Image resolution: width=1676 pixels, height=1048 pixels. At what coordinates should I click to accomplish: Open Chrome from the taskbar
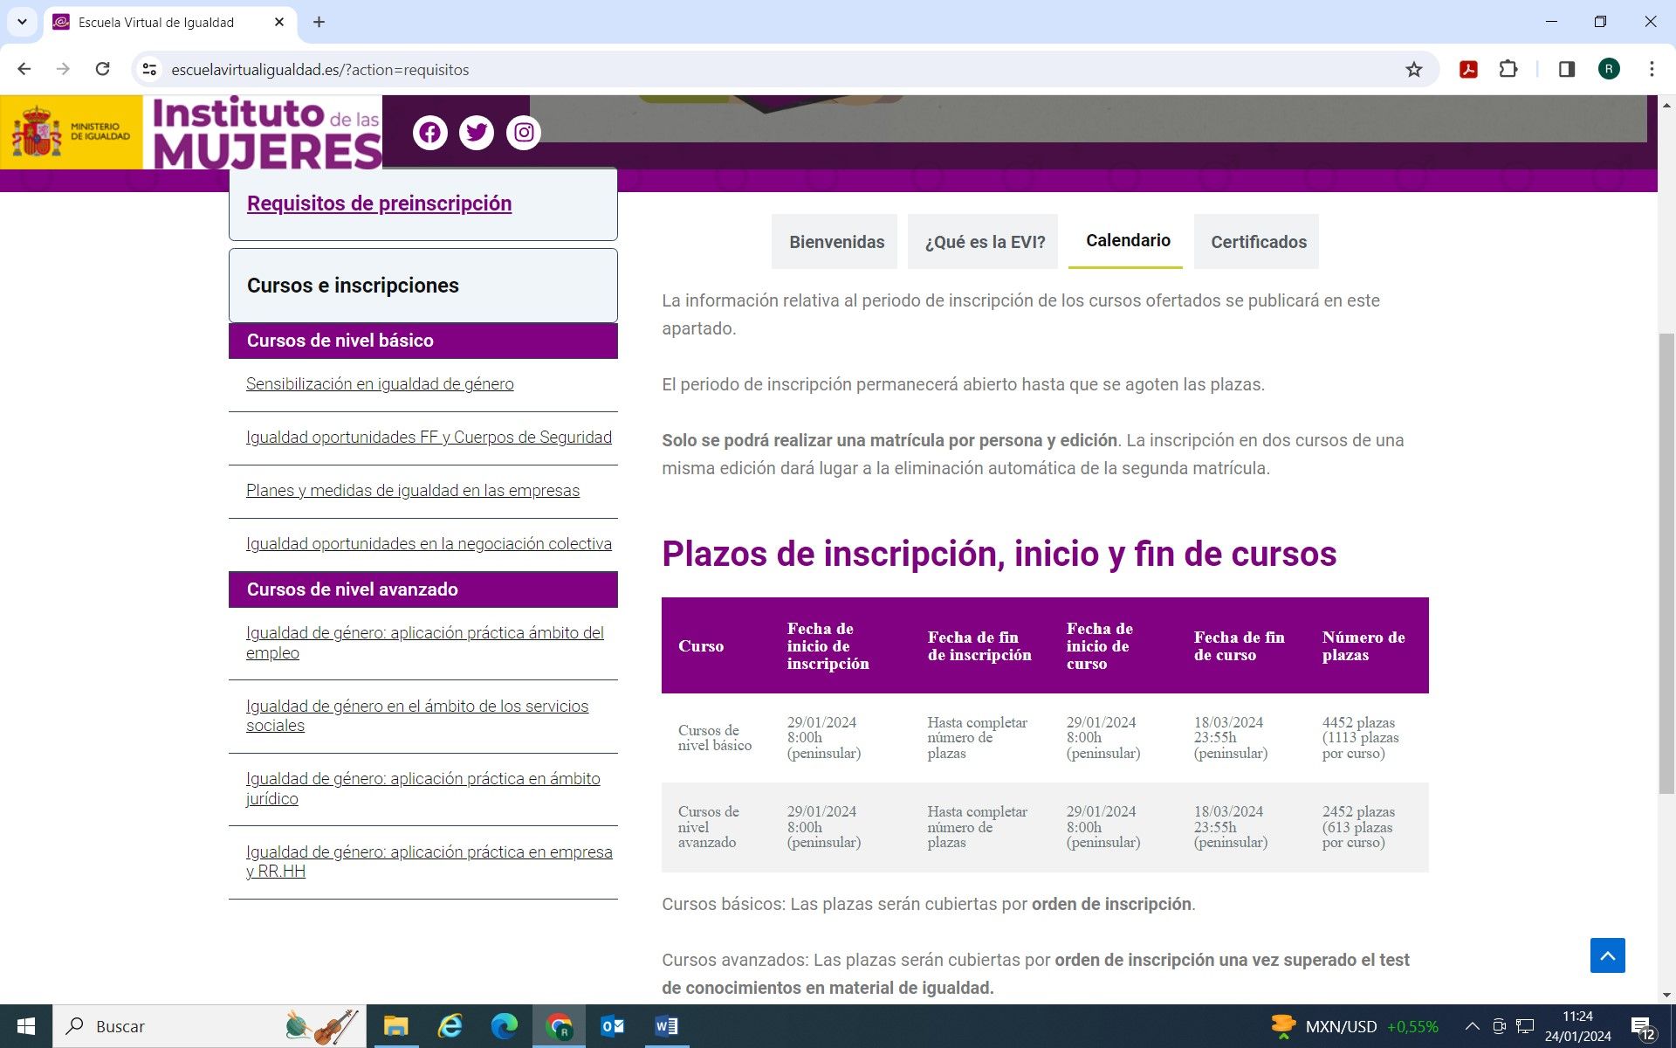click(558, 1026)
